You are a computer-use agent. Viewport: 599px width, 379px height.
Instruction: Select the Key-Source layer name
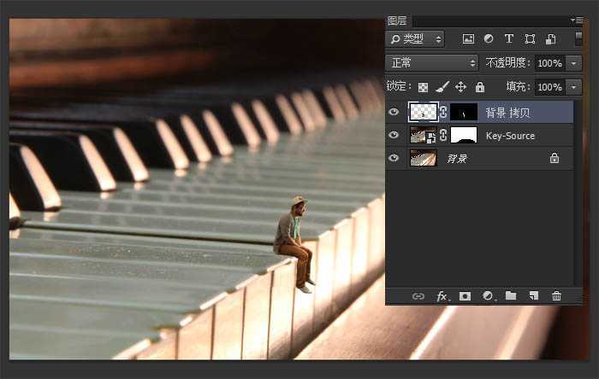(510, 136)
